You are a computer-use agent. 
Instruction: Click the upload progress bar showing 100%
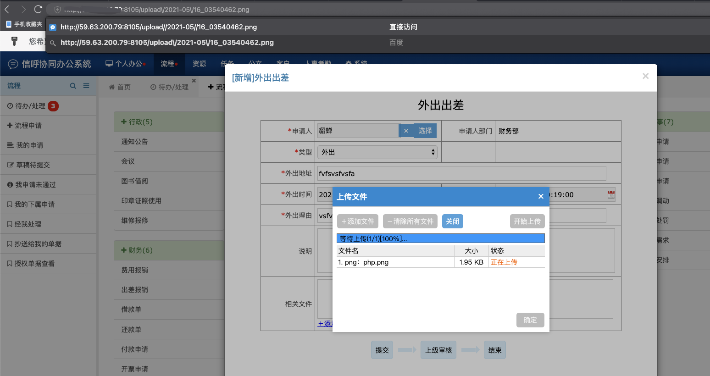440,238
